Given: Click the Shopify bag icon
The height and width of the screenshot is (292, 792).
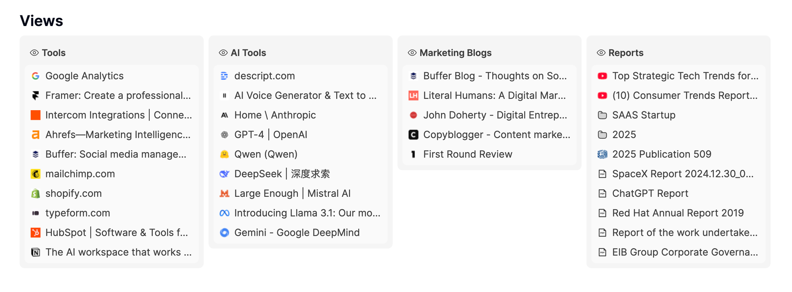Looking at the screenshot, I should [36, 194].
